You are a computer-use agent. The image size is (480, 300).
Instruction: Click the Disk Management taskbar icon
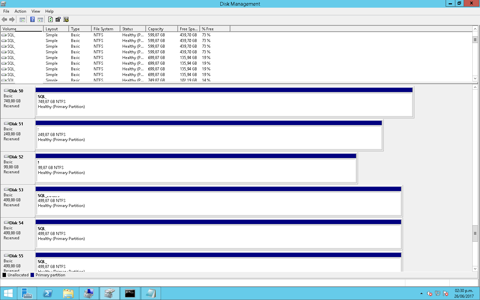[x=110, y=293]
